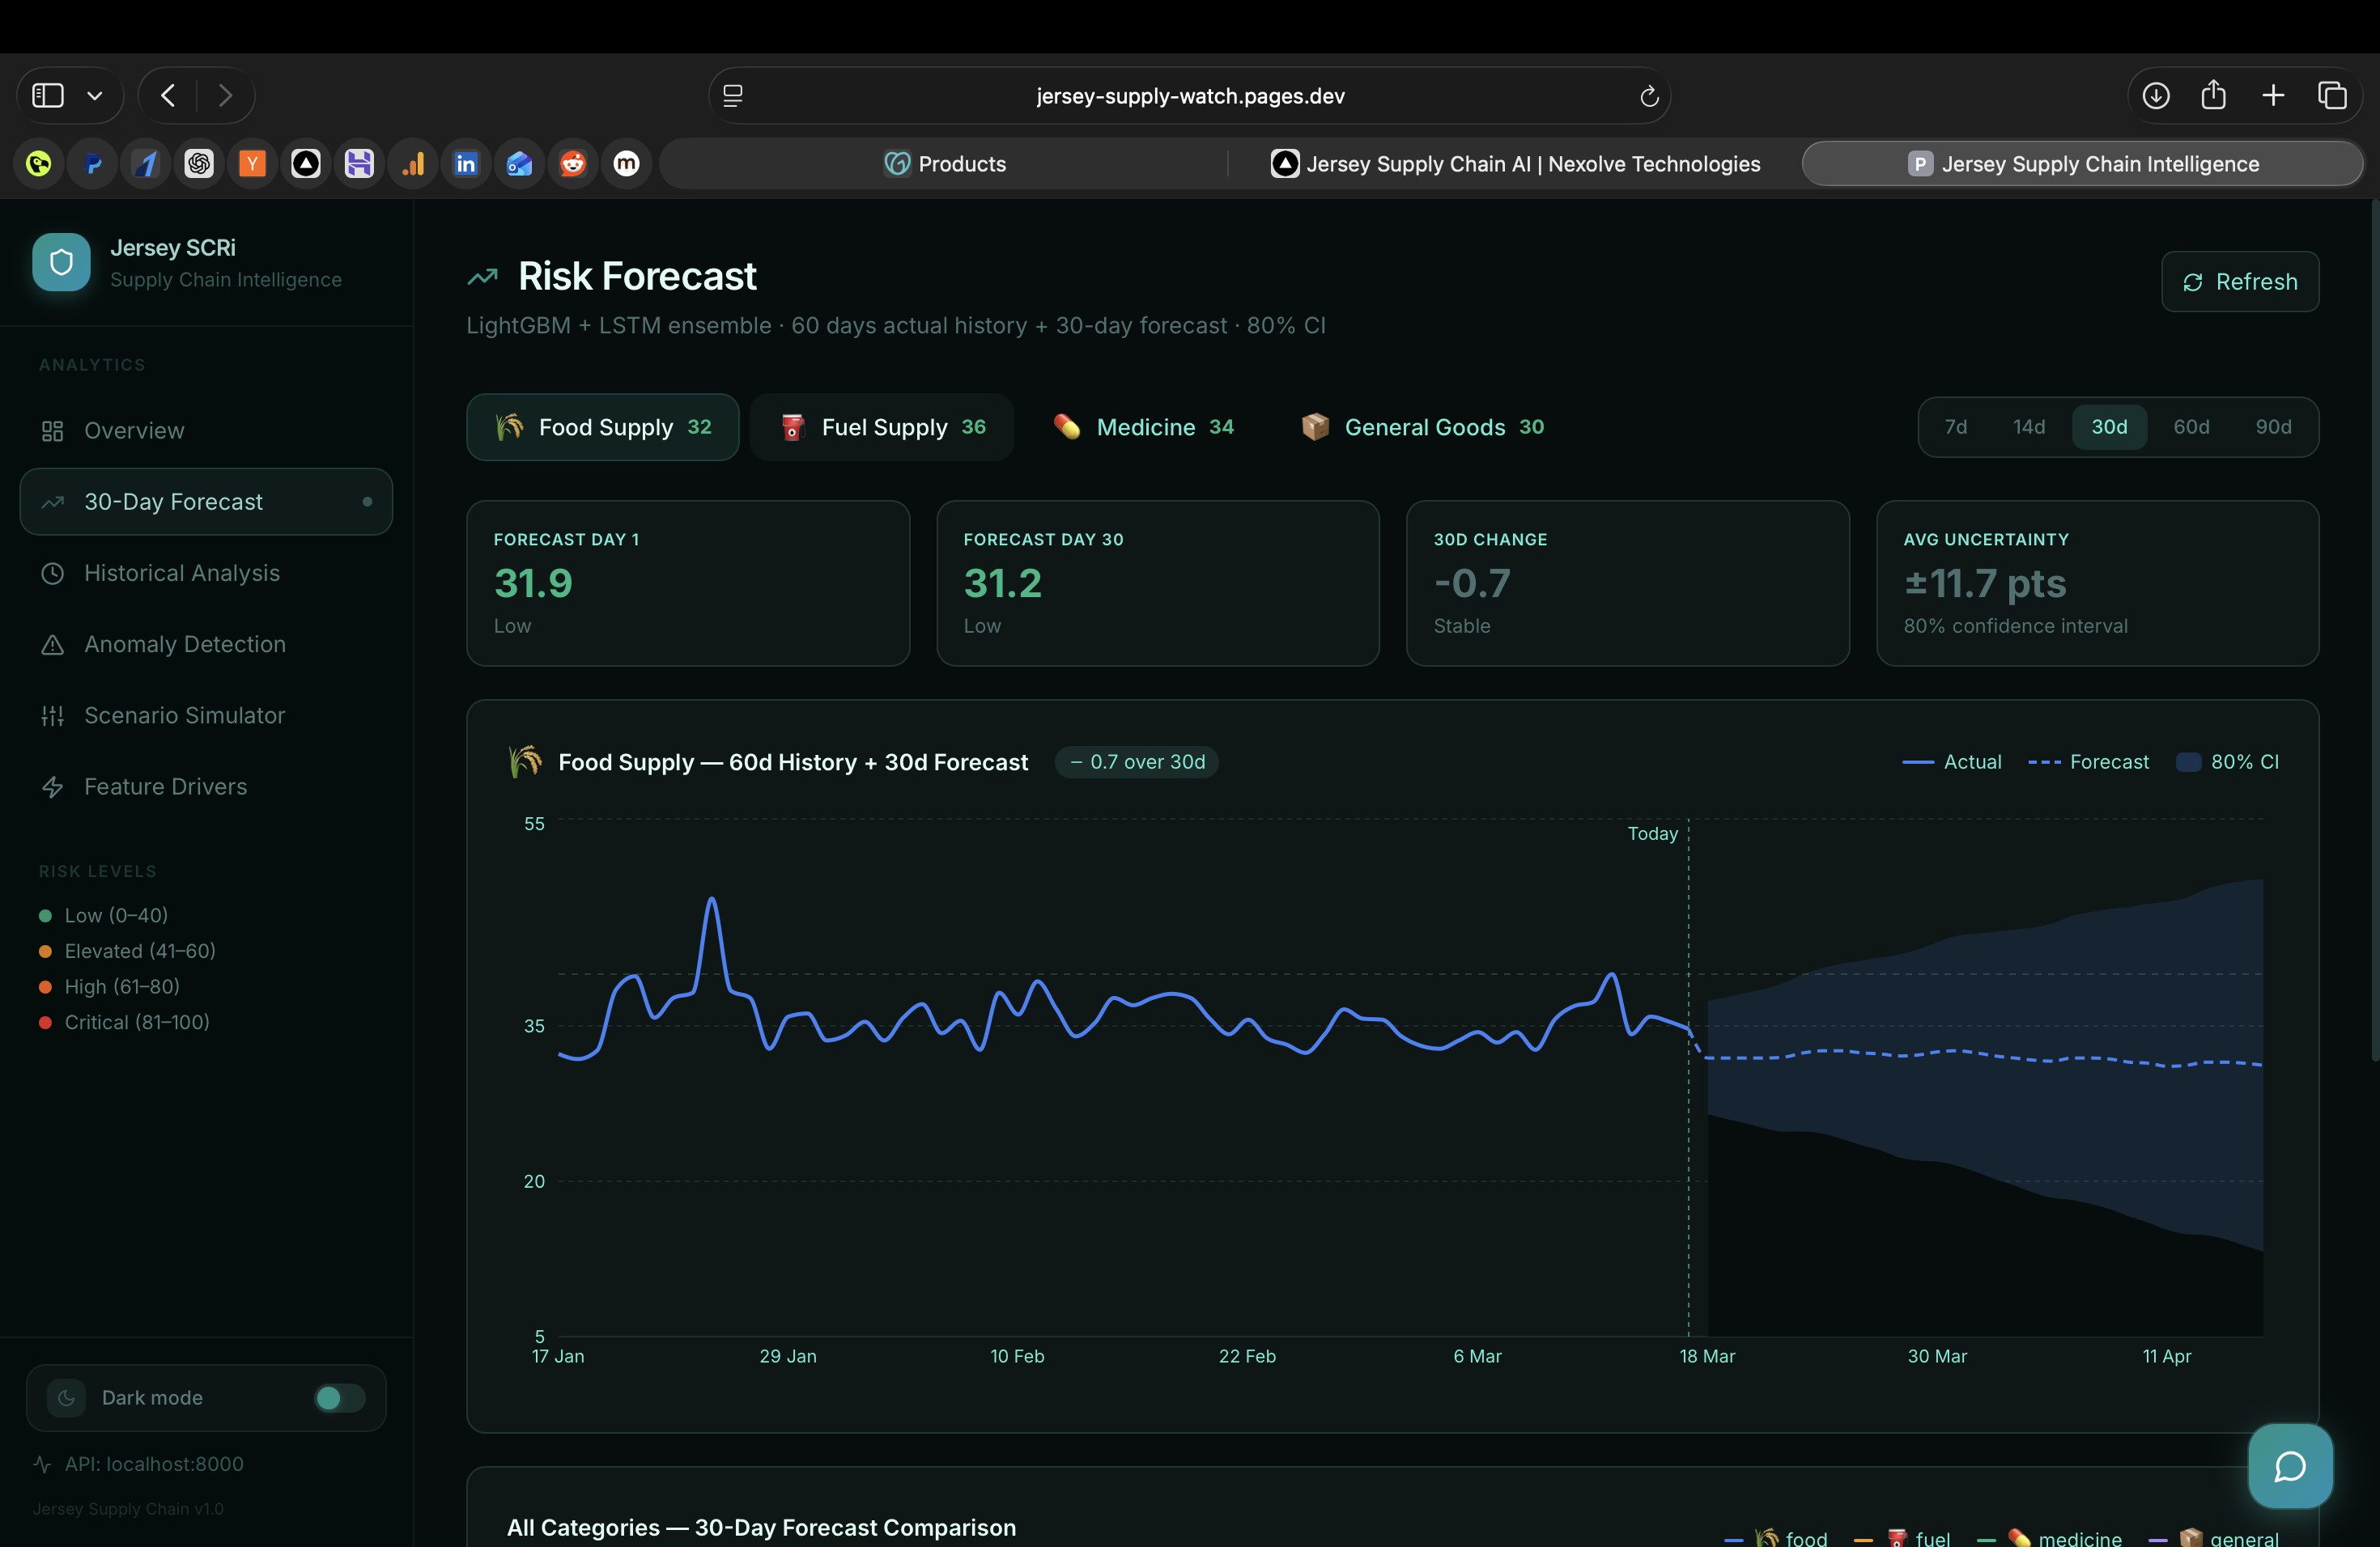Switch to the Fuel Supply category tab

click(x=882, y=426)
